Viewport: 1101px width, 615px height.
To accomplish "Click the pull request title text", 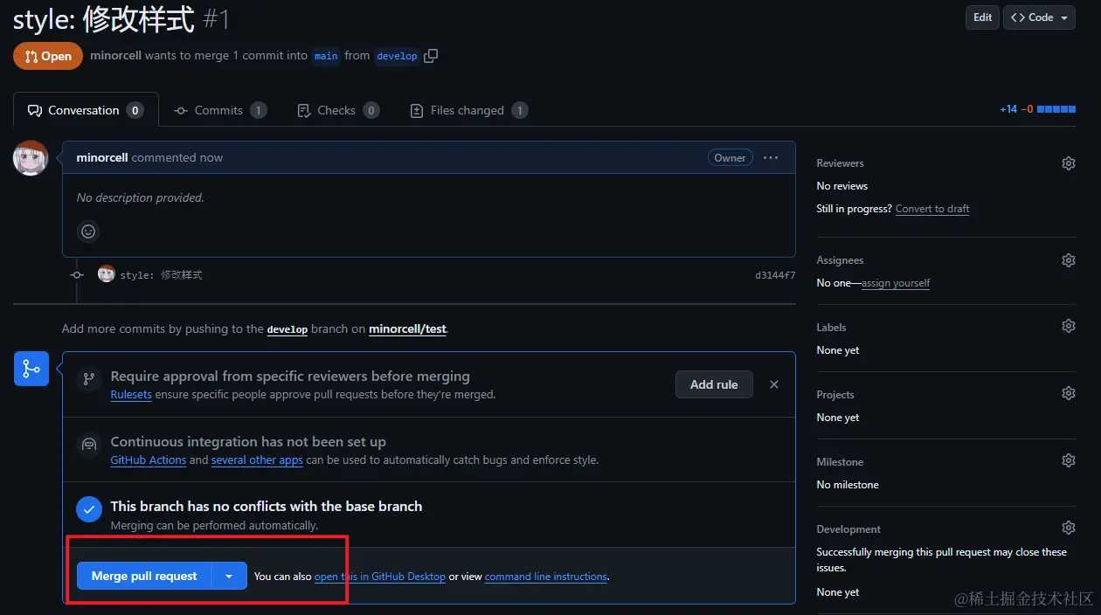I will (104, 17).
